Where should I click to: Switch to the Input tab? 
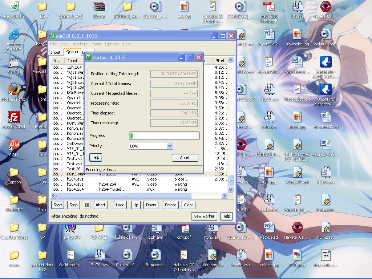tap(56, 52)
